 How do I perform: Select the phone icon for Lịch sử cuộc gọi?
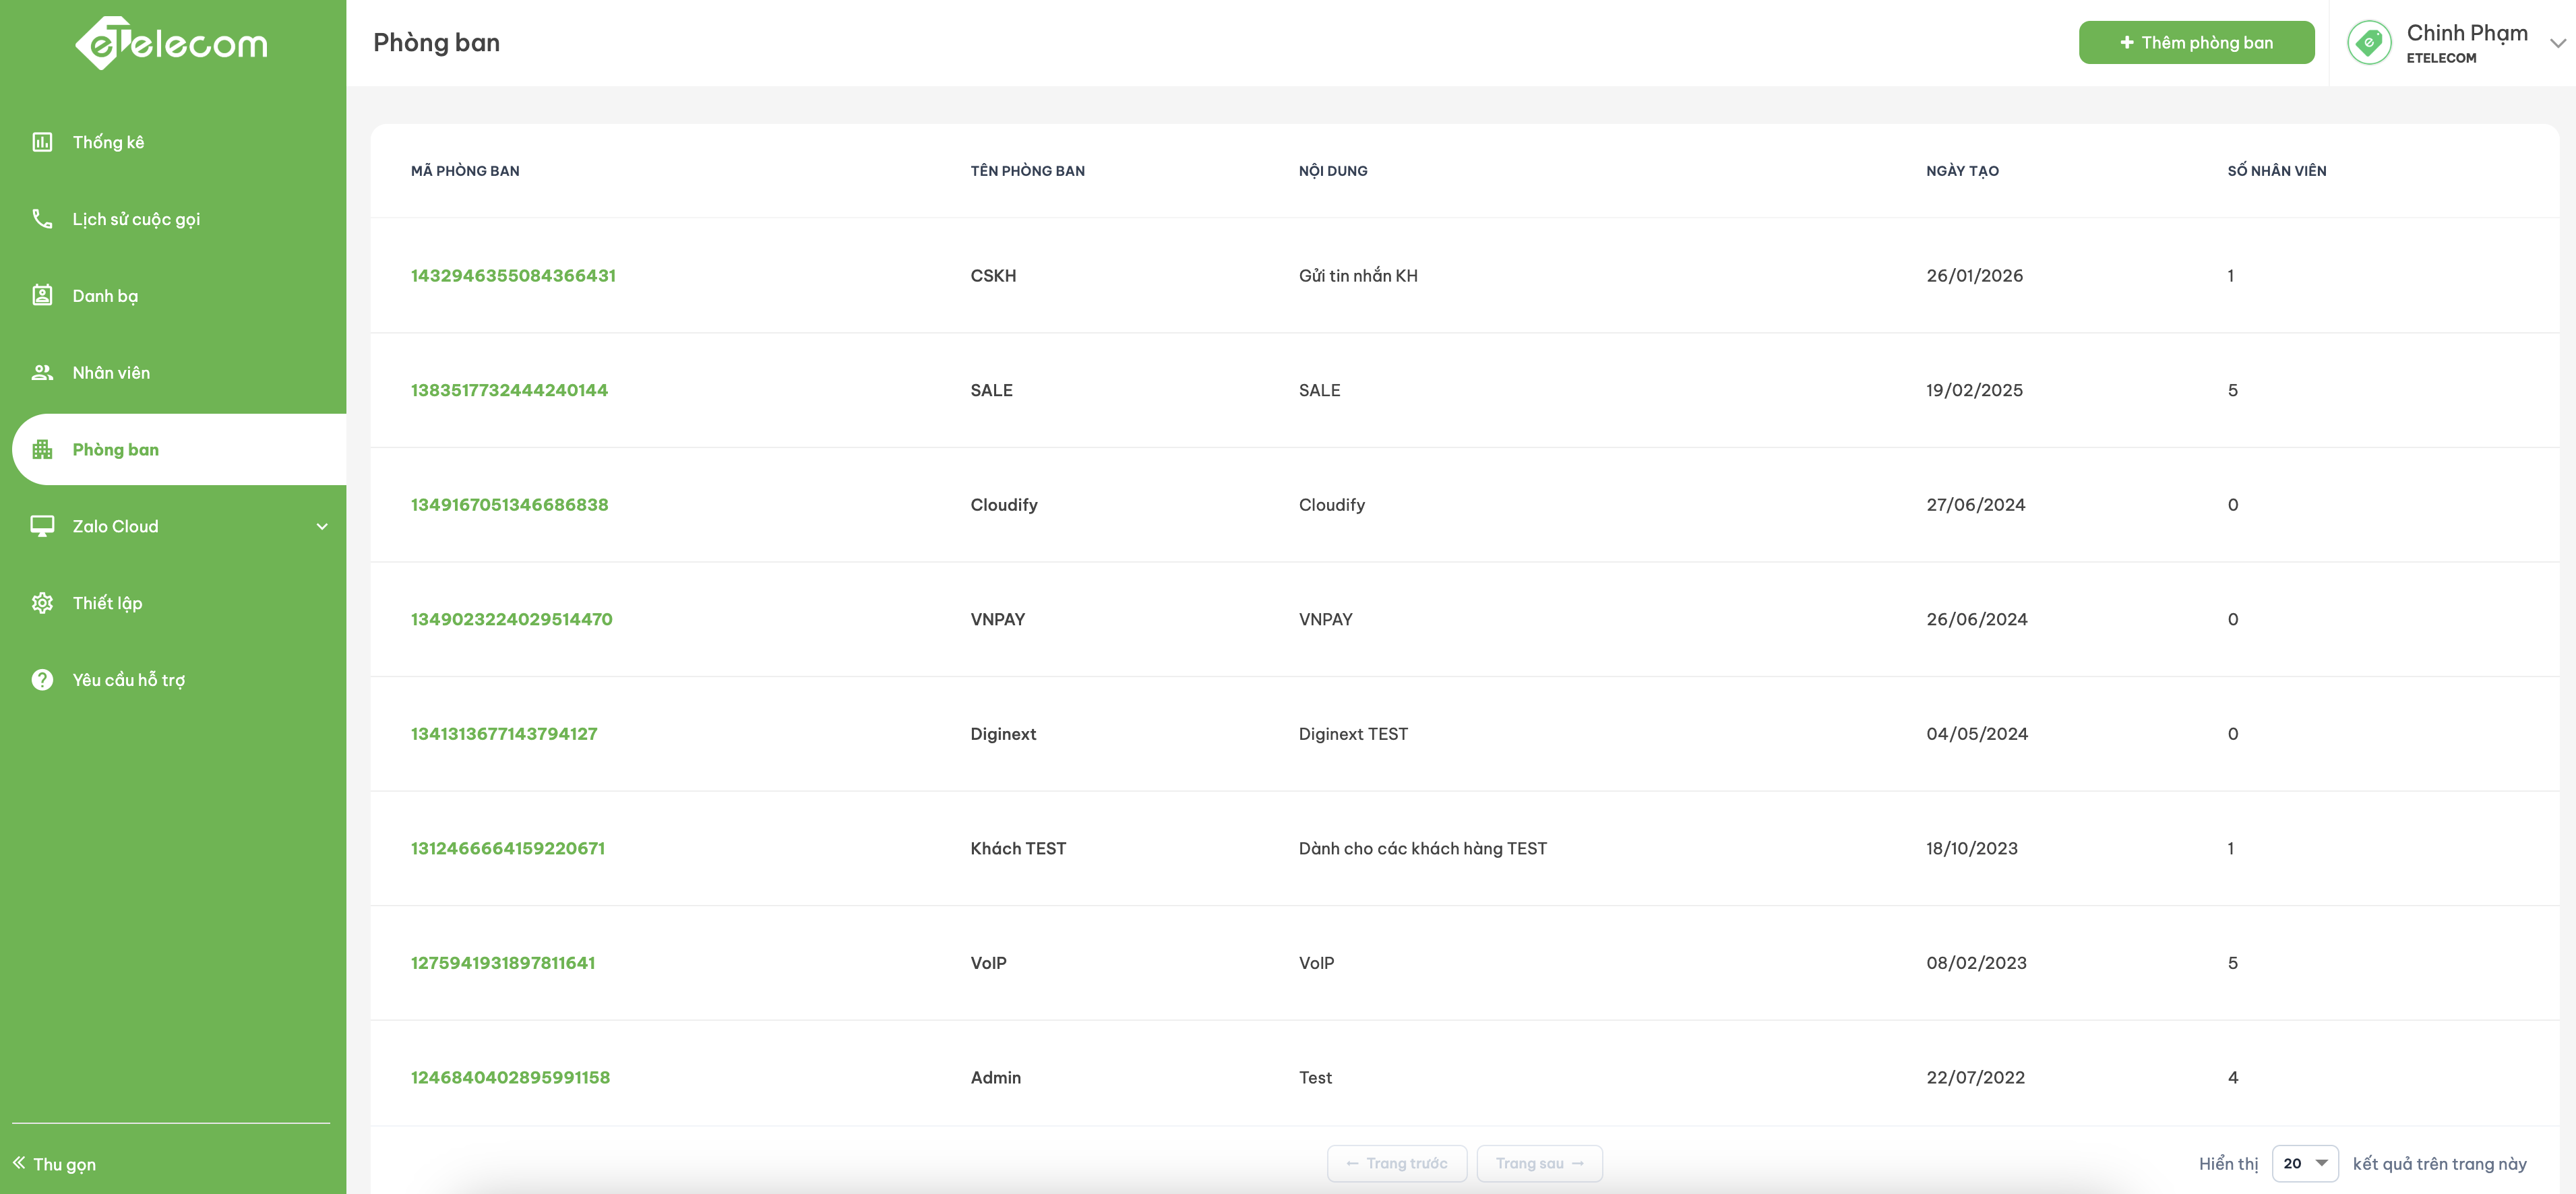[42, 219]
